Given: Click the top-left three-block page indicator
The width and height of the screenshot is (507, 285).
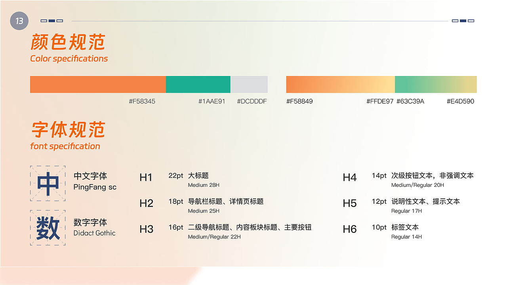Looking at the screenshot, I should pos(52,21).
